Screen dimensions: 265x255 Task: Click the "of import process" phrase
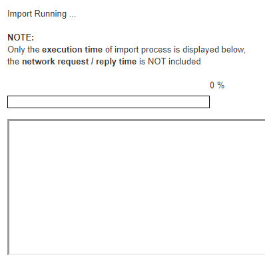tap(138, 50)
